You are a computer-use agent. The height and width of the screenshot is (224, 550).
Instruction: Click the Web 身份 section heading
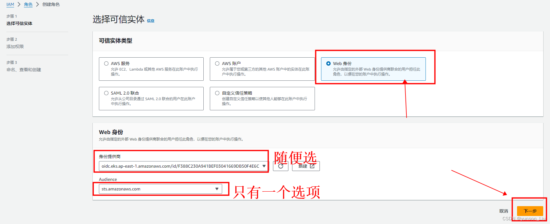tap(111, 132)
